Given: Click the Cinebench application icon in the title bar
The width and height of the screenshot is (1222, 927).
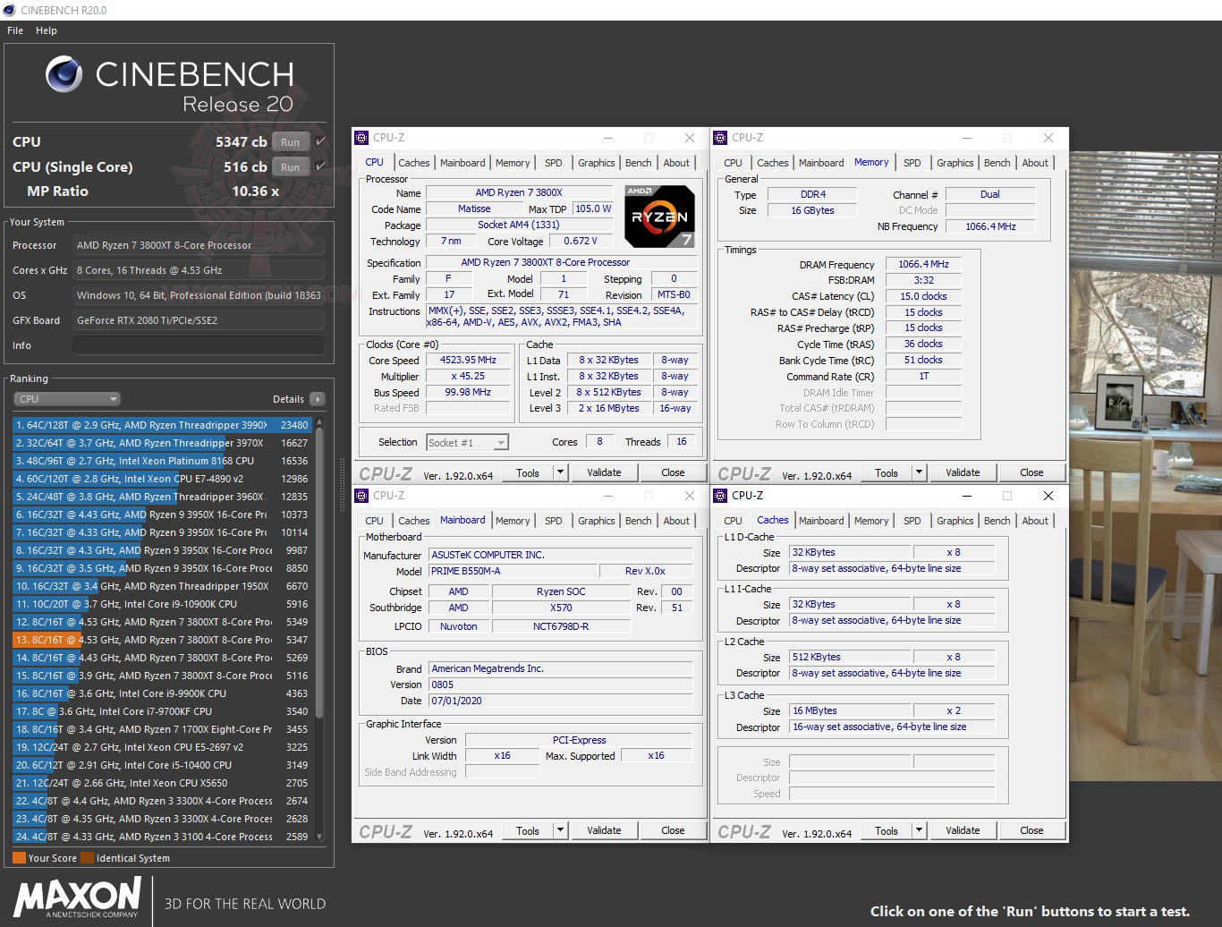Looking at the screenshot, I should point(9,10).
